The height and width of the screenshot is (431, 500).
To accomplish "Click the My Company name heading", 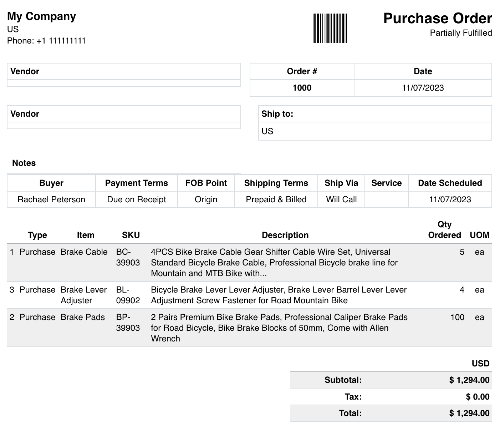I will tap(41, 16).
